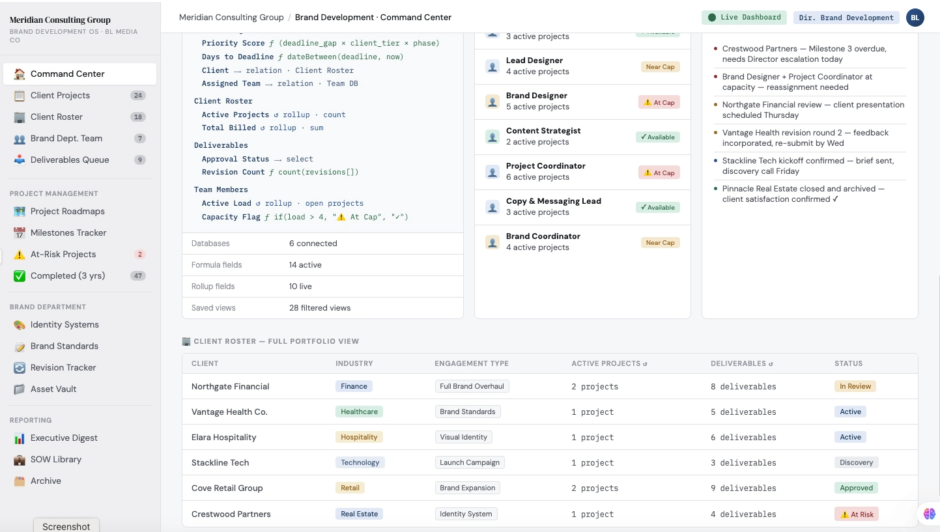Click the At-Risk Projects warning icon

pyautogui.click(x=20, y=255)
